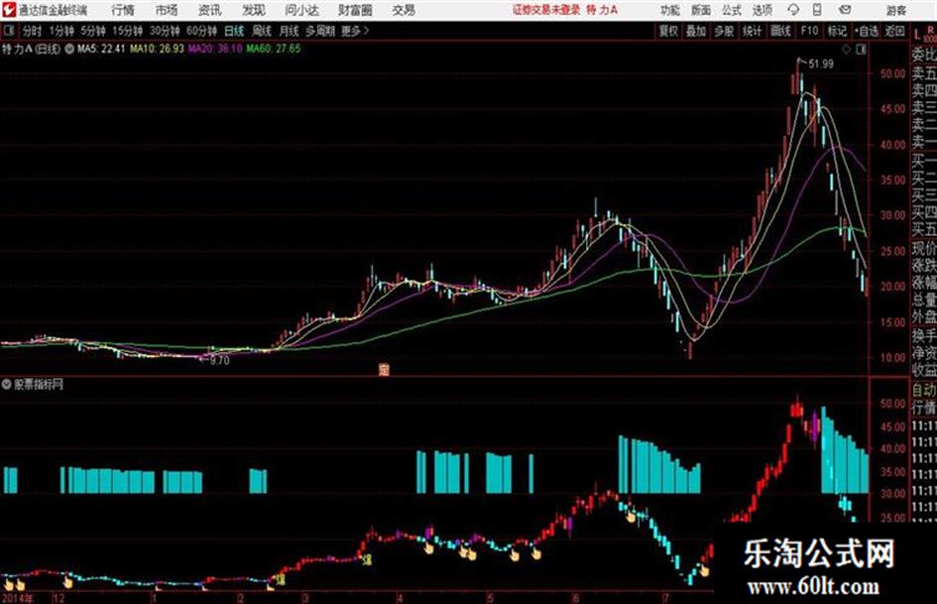The width and height of the screenshot is (937, 604).
Task: Click the 标记 mark button
Action: click(x=837, y=31)
